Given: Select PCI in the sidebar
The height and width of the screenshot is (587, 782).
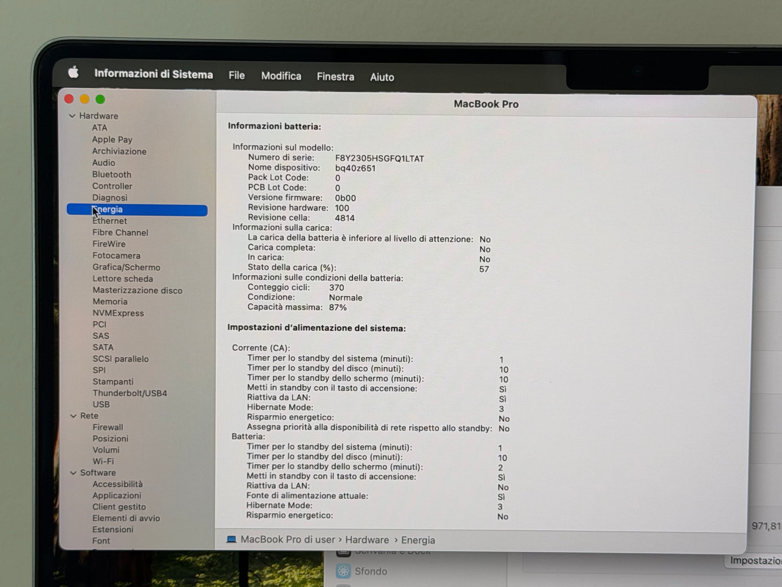Looking at the screenshot, I should coord(100,325).
